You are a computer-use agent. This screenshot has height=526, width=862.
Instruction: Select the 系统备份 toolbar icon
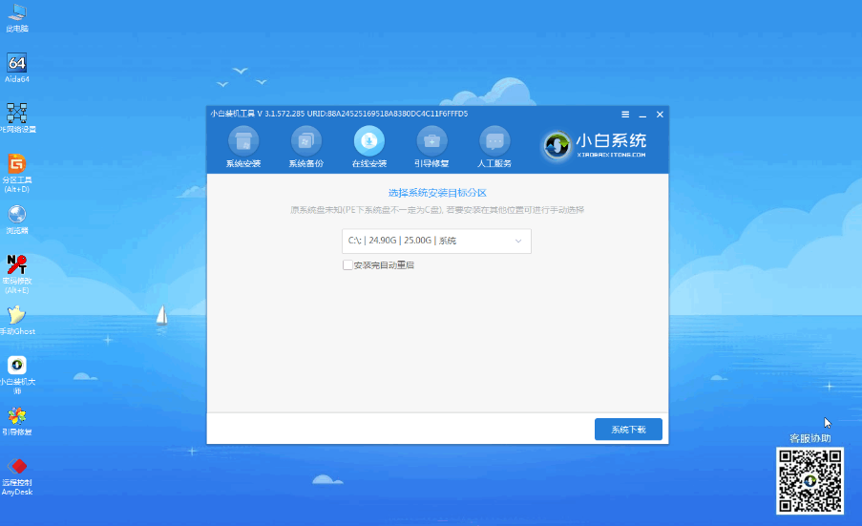click(x=306, y=147)
